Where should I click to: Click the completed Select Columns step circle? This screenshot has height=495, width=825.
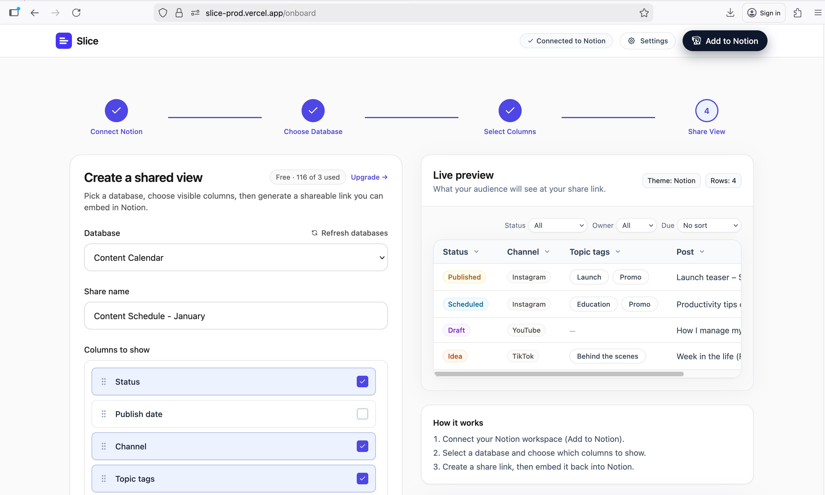click(x=510, y=111)
